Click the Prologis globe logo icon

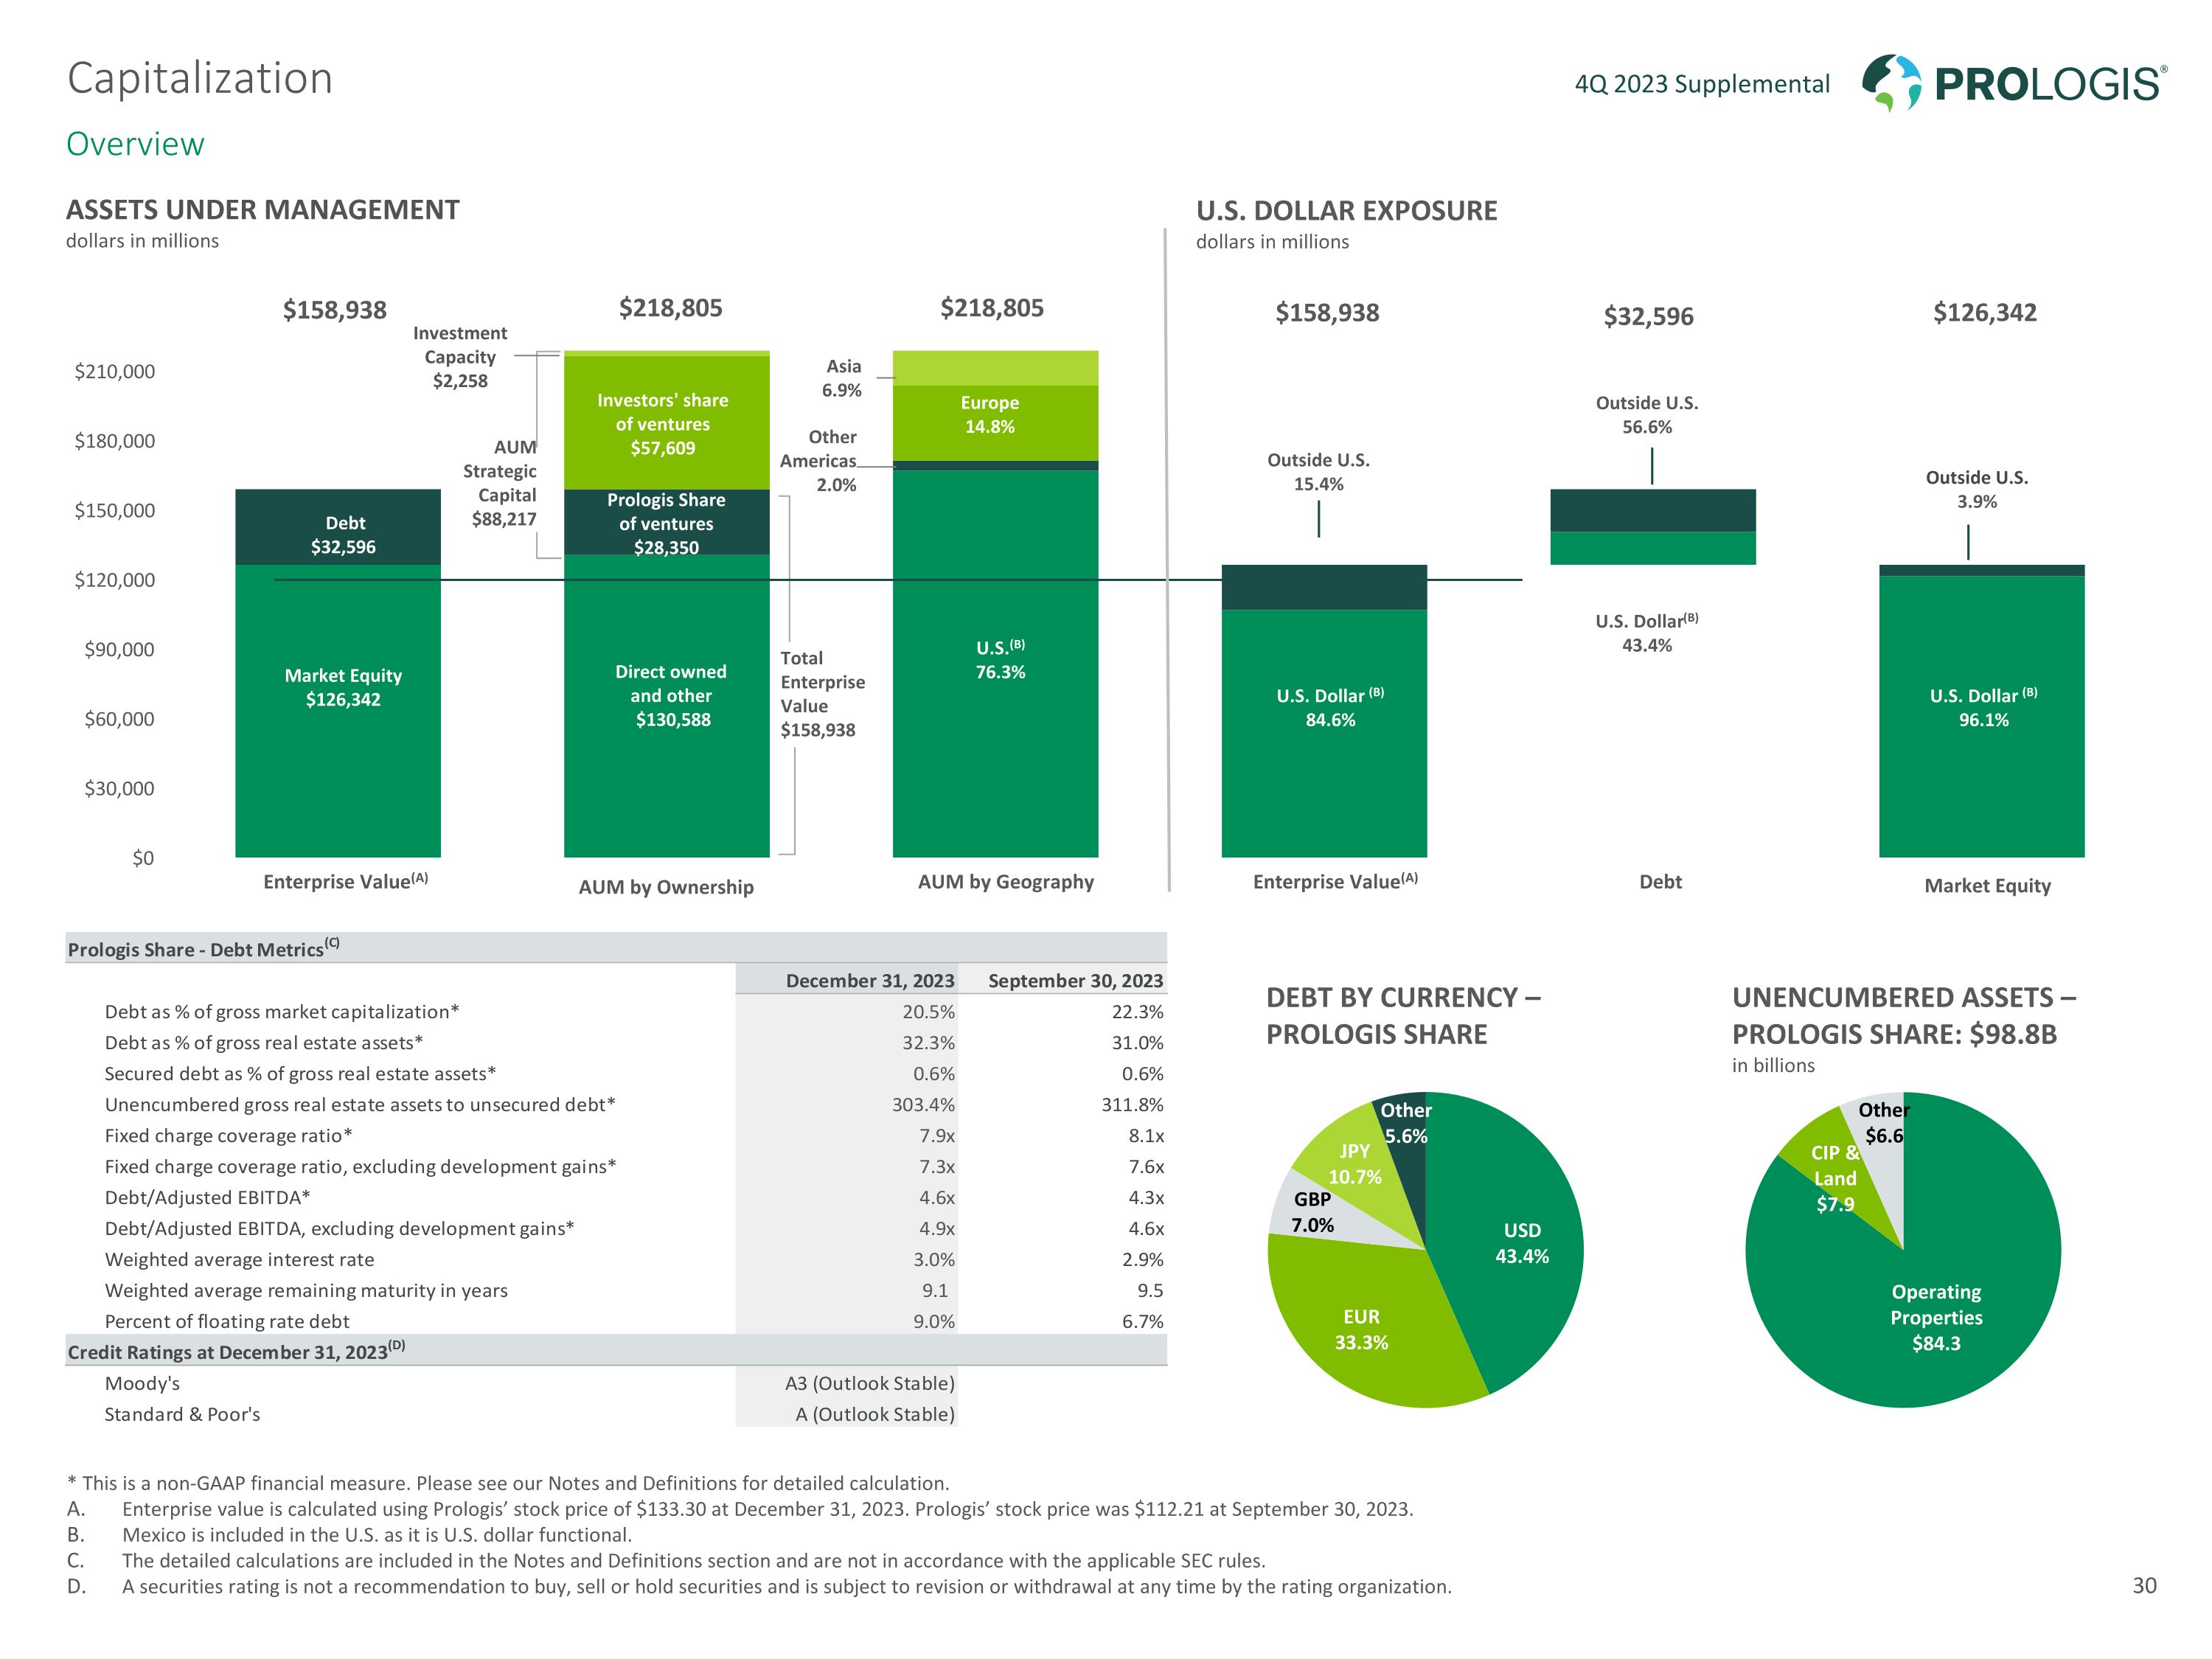click(x=1890, y=82)
